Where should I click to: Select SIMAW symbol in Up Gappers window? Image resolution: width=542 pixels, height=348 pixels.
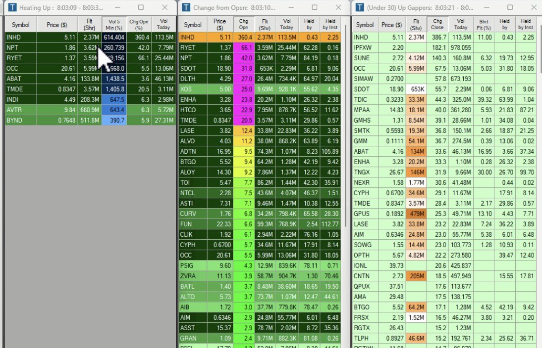coord(363,79)
